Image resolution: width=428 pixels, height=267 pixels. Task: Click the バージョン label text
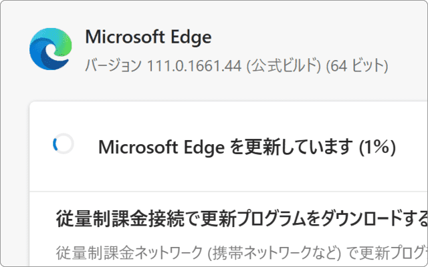113,66
